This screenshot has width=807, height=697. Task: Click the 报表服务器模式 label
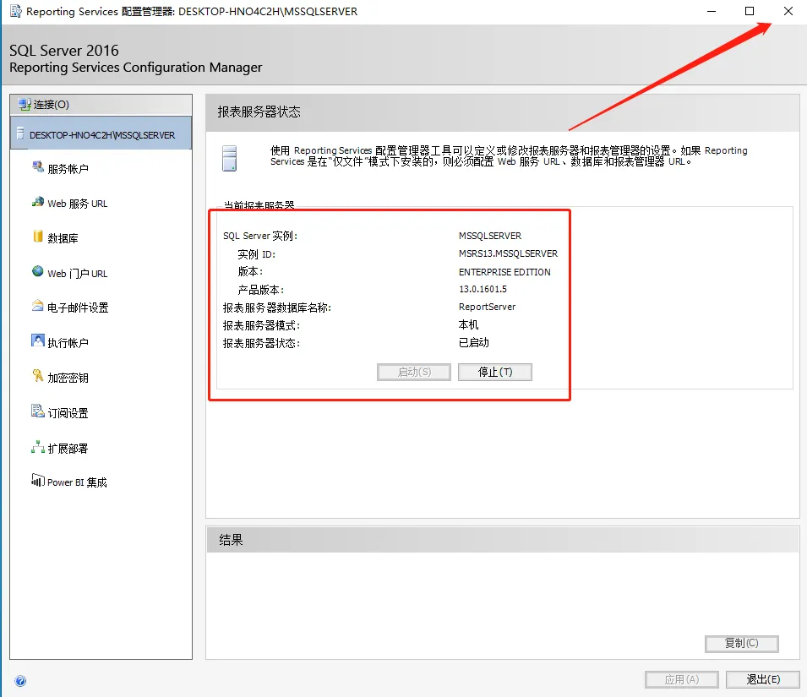click(261, 325)
